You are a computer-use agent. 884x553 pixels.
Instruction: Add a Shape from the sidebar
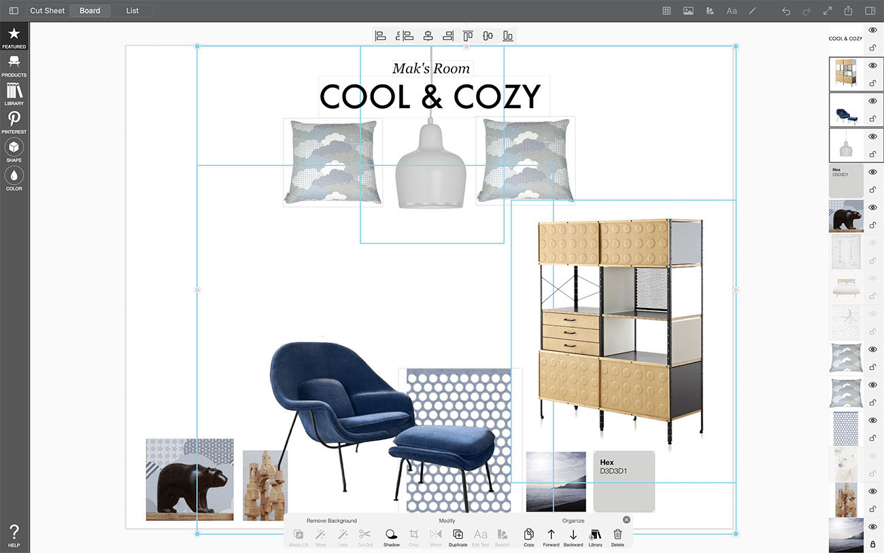(x=14, y=150)
